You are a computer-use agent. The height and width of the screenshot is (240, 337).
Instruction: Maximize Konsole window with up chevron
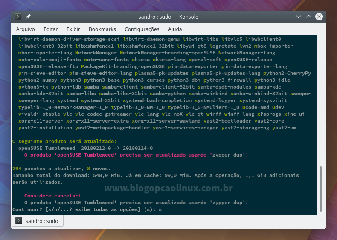(x=308, y=17)
